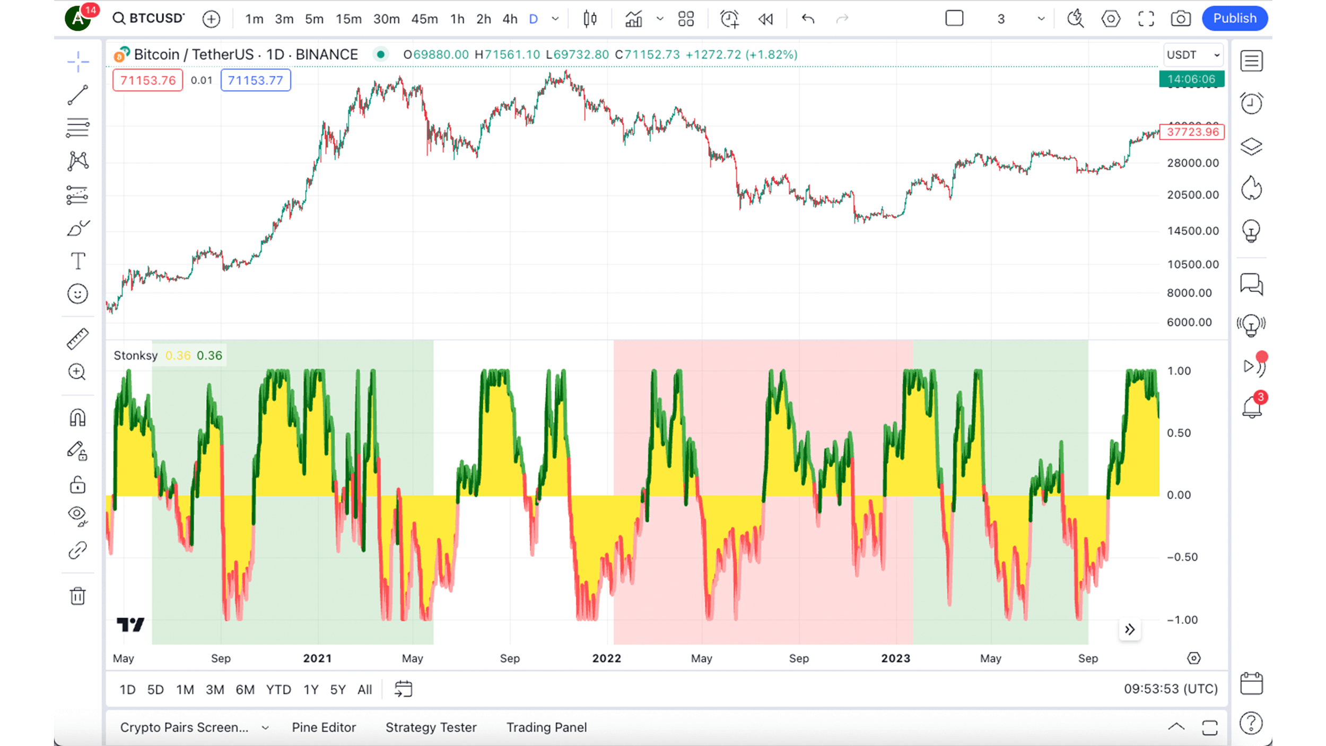This screenshot has height=746, width=1326.
Task: Undo the last chart action
Action: point(808,19)
